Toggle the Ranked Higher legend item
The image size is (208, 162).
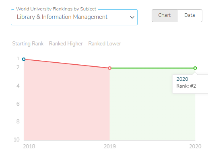click(66, 44)
